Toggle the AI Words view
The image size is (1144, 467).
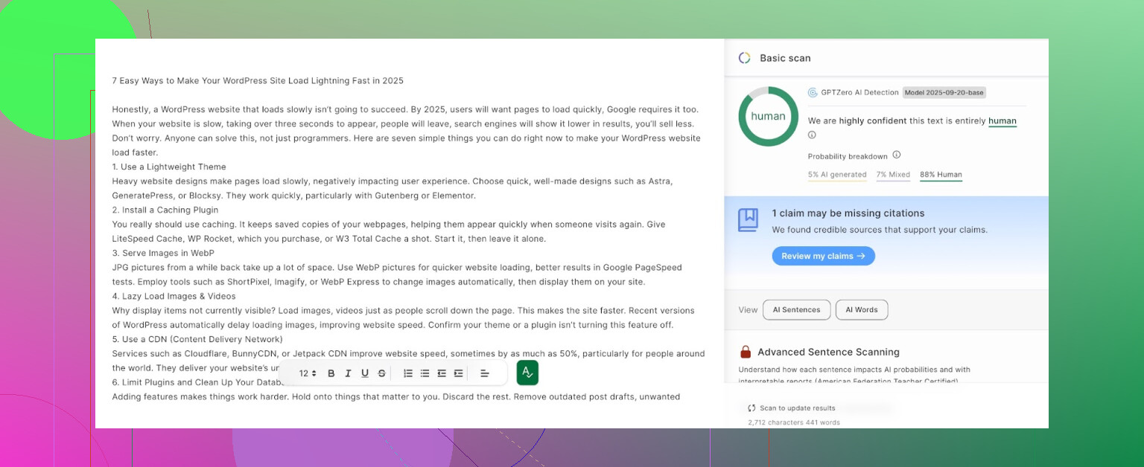(x=861, y=310)
